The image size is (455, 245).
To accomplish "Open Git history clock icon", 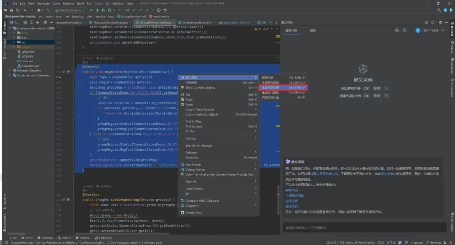I will click(x=159, y=10).
